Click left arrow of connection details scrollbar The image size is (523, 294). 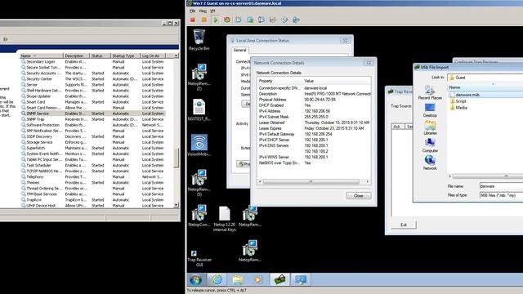click(x=260, y=181)
